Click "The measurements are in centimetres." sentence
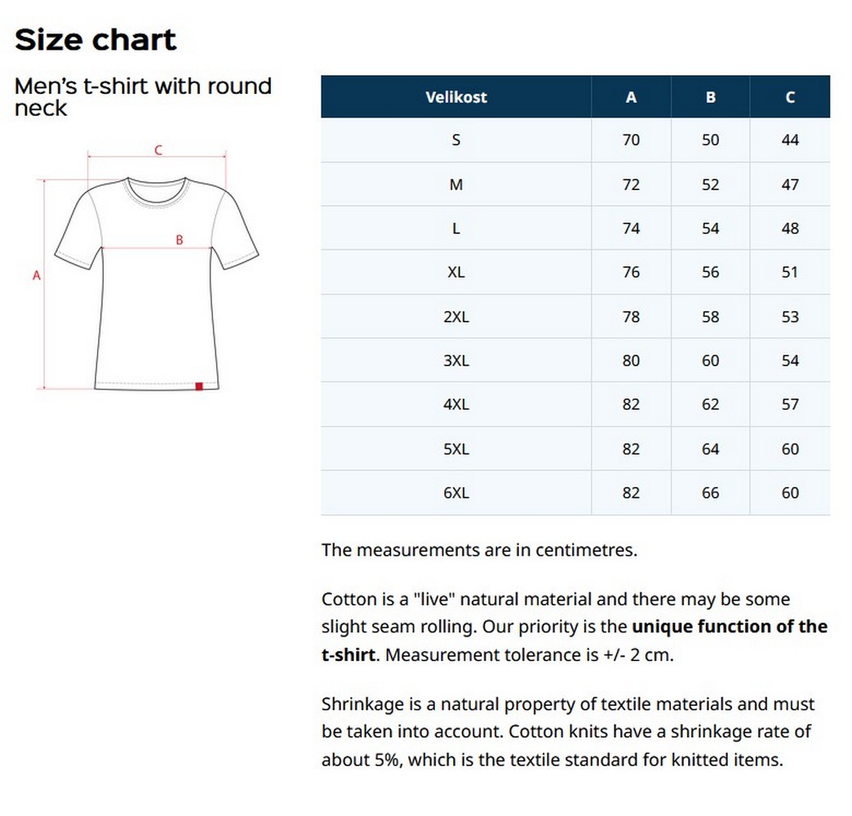This screenshot has height=816, width=852. point(479,550)
